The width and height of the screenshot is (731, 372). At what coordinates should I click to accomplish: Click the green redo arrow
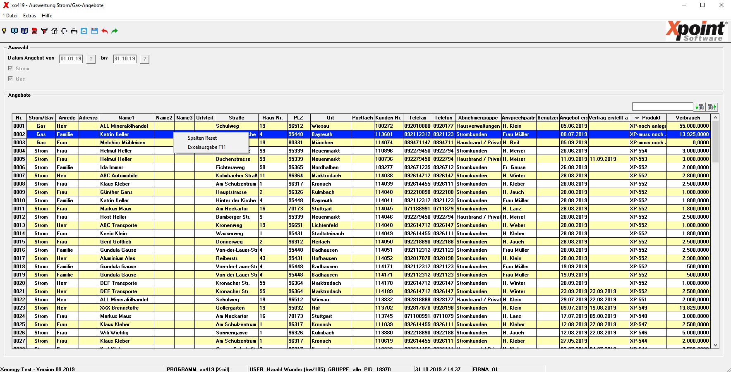115,31
